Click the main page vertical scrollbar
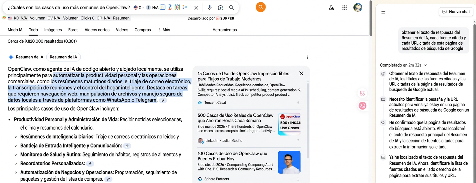Screen dimensions: 476x183 pyautogui.click(x=371, y=19)
